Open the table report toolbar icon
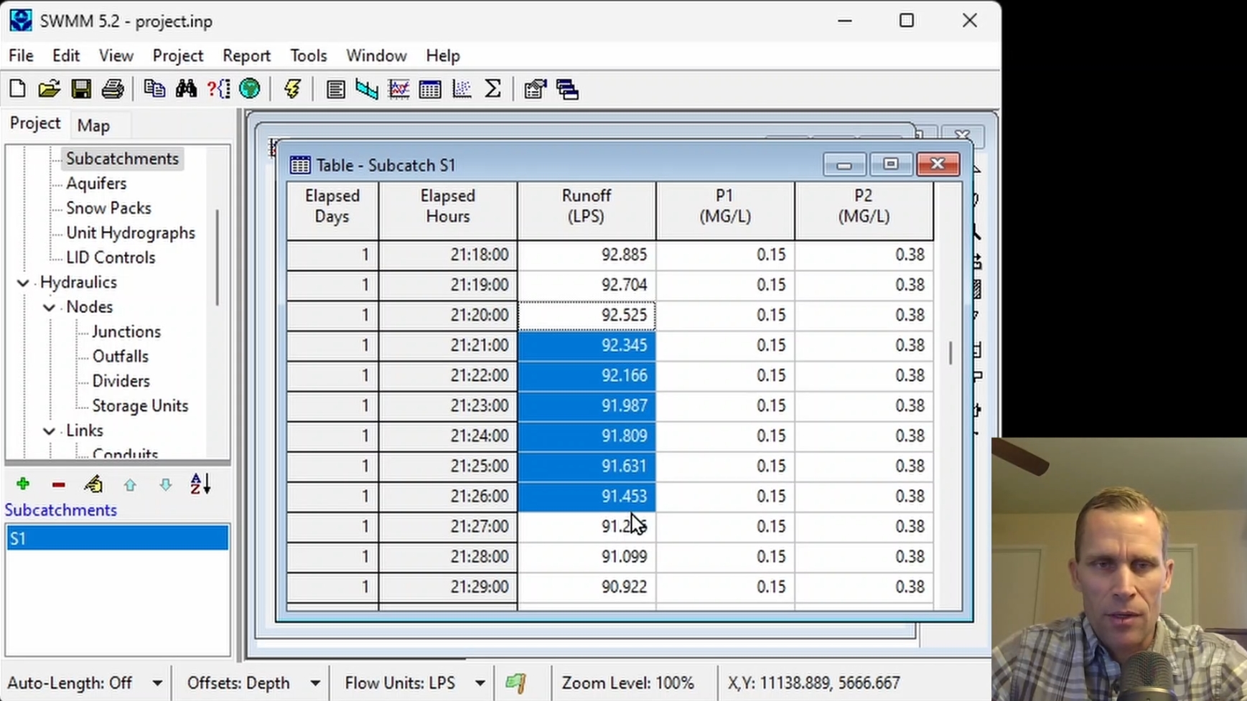The image size is (1247, 701). point(430,89)
